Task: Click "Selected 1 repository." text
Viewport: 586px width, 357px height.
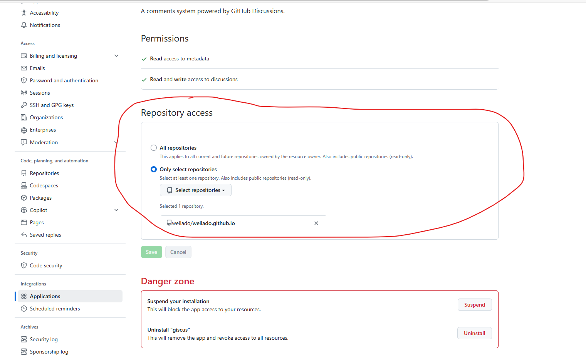Action: tap(182, 206)
